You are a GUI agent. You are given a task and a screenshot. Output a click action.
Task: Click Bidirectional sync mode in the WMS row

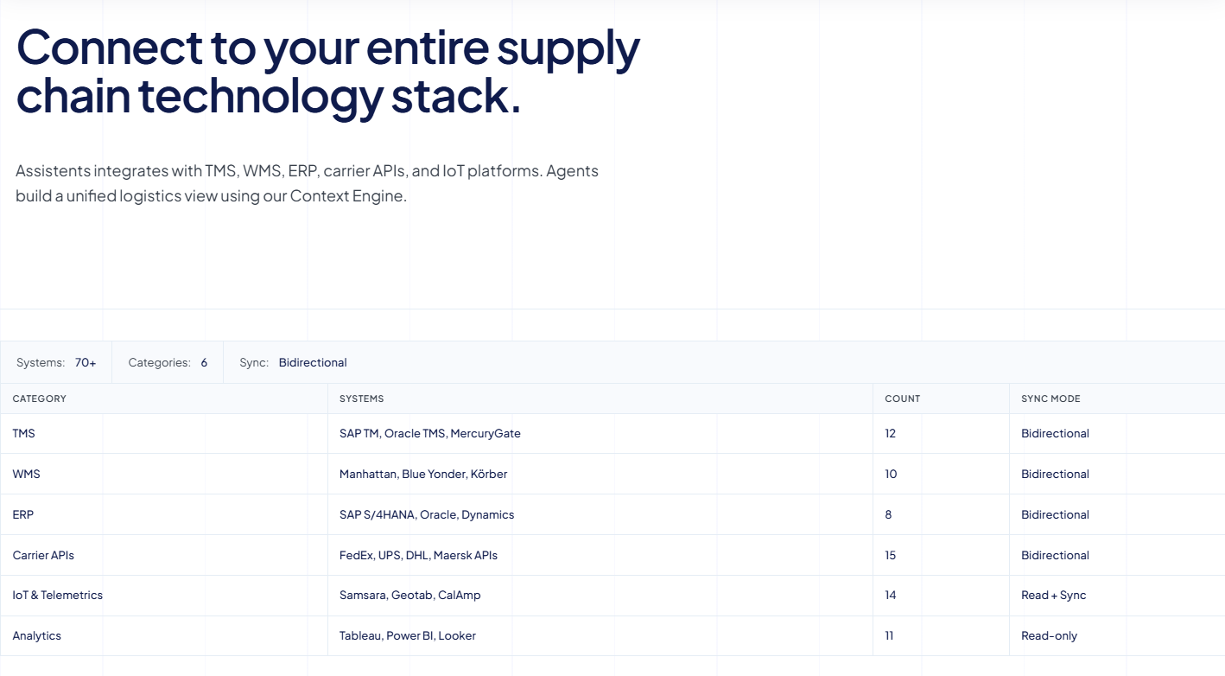1117,474
